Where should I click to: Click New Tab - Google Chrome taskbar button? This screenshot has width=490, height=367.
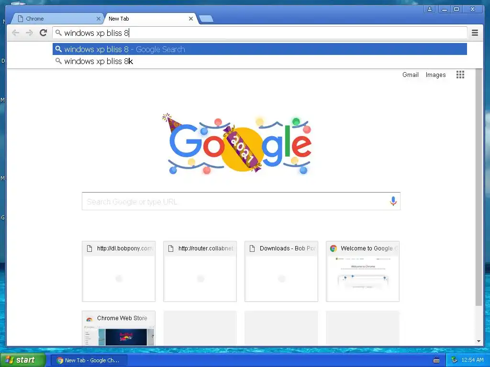89,360
